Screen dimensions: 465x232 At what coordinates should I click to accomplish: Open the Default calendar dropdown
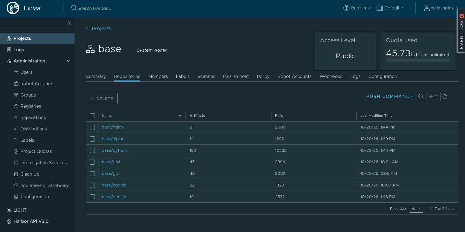(x=390, y=8)
